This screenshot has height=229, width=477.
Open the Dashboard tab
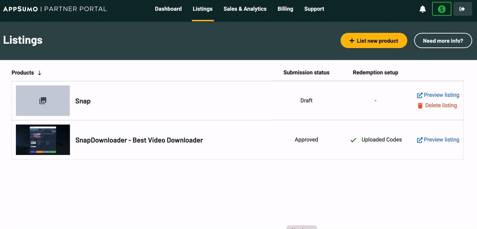coord(168,9)
